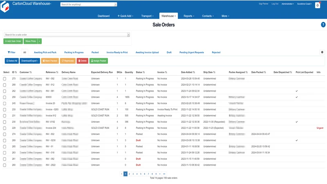Open the Filter tab
The height and width of the screenshot is (184, 327).
[12, 52]
